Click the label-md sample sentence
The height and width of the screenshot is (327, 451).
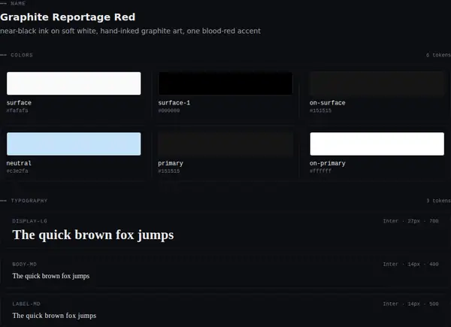54,316
